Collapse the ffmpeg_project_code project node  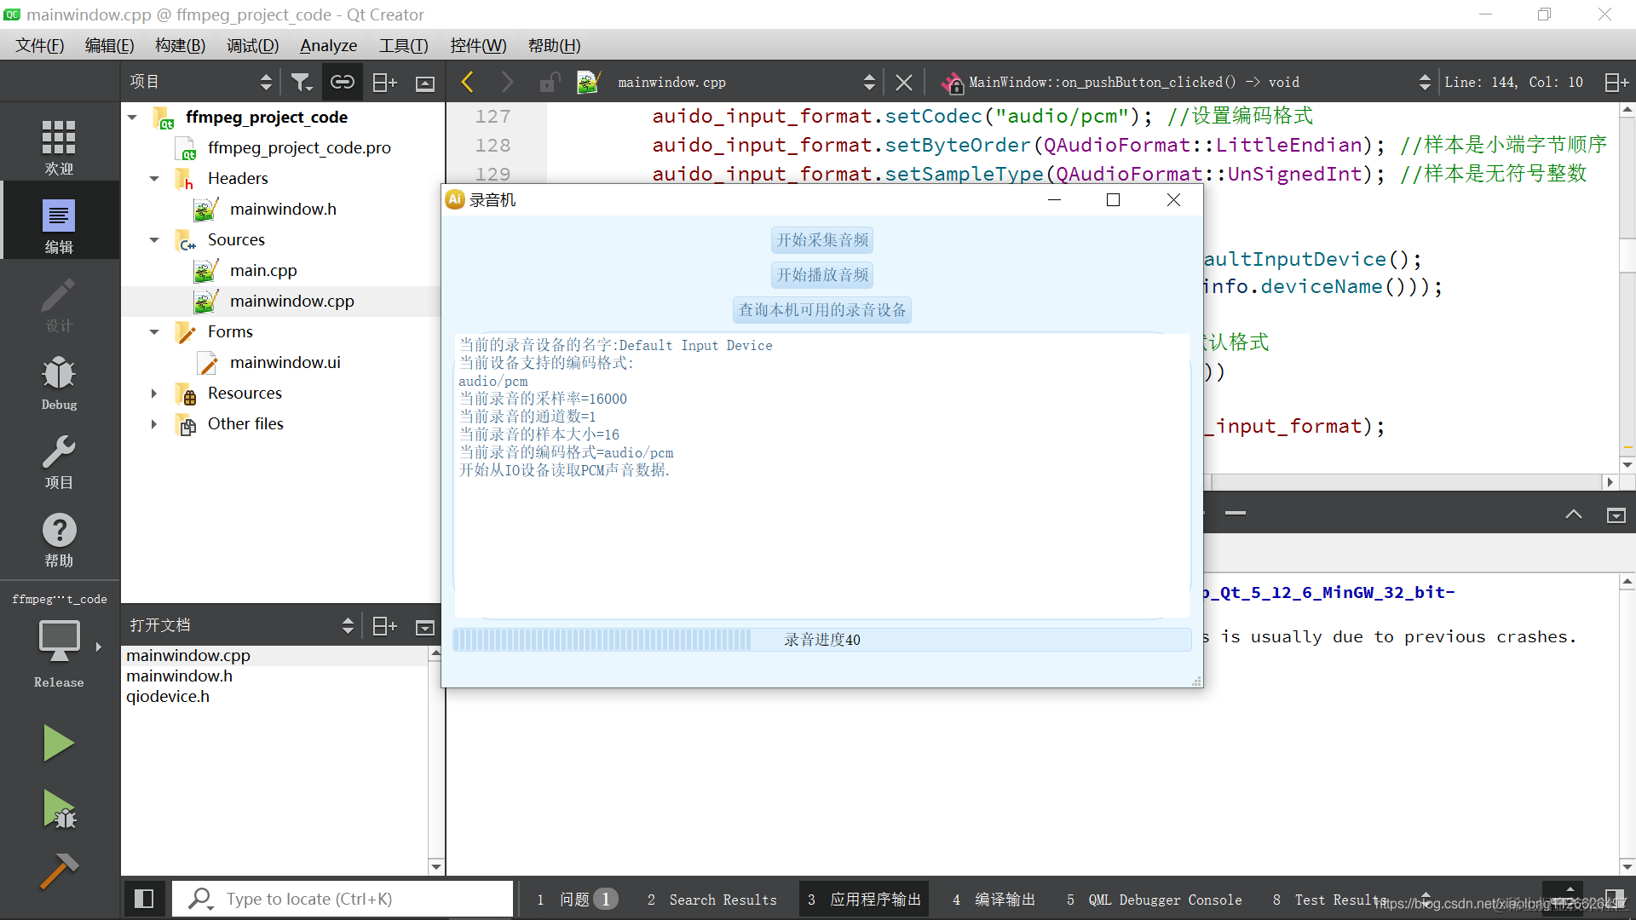132,117
